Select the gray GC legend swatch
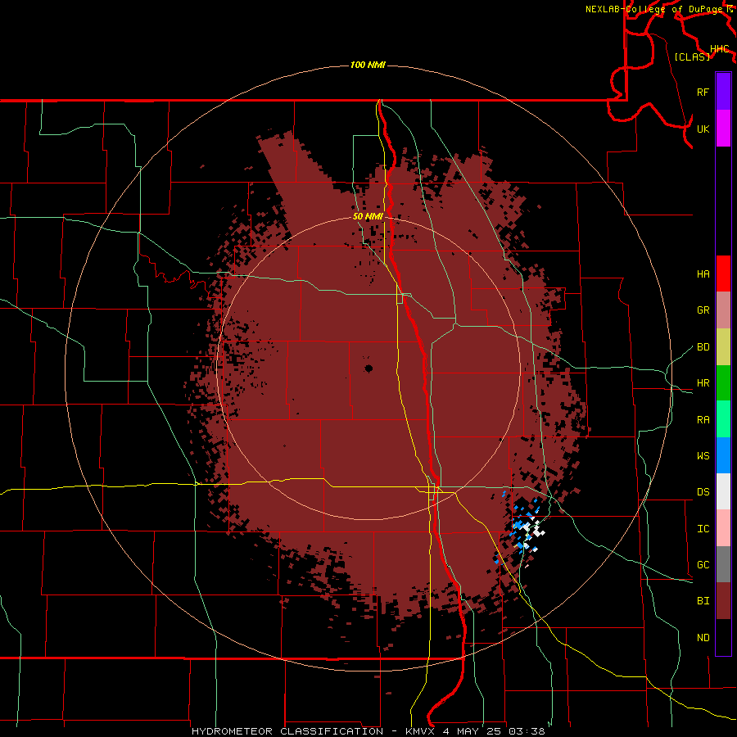Viewport: 737px width, 737px height. coord(723,564)
